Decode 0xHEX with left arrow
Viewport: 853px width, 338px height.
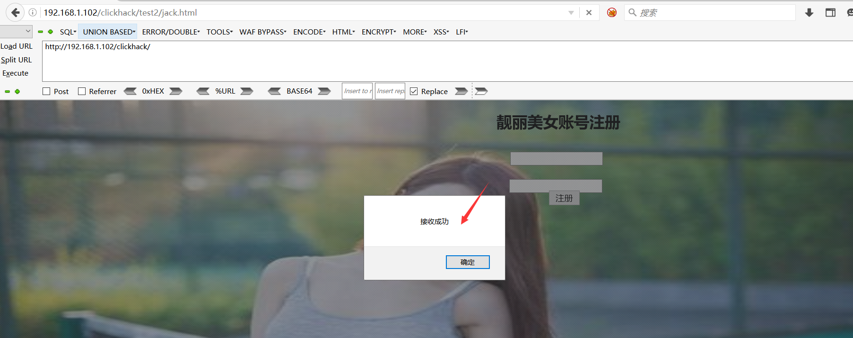130,91
